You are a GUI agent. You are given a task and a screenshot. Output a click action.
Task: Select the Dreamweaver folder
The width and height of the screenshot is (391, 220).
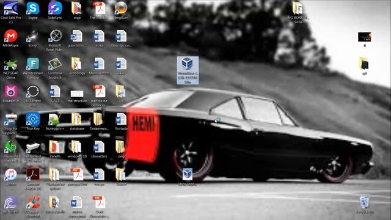[x=99, y=122]
